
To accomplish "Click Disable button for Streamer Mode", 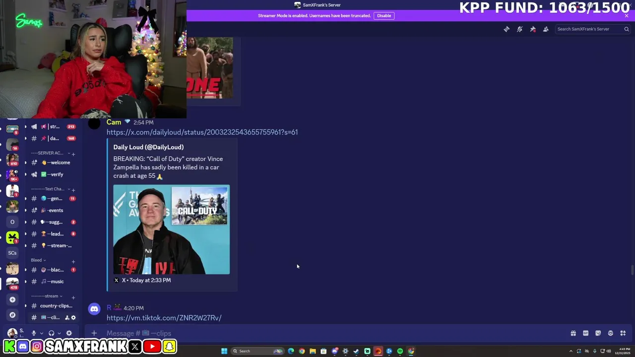I will (384, 16).
